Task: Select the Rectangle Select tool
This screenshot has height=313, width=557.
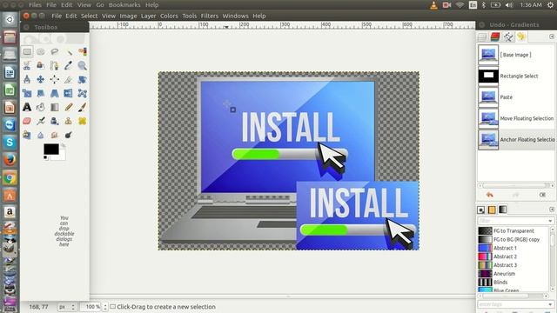Action: (27, 52)
